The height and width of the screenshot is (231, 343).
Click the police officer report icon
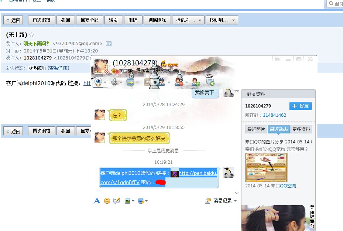click(x=162, y=82)
